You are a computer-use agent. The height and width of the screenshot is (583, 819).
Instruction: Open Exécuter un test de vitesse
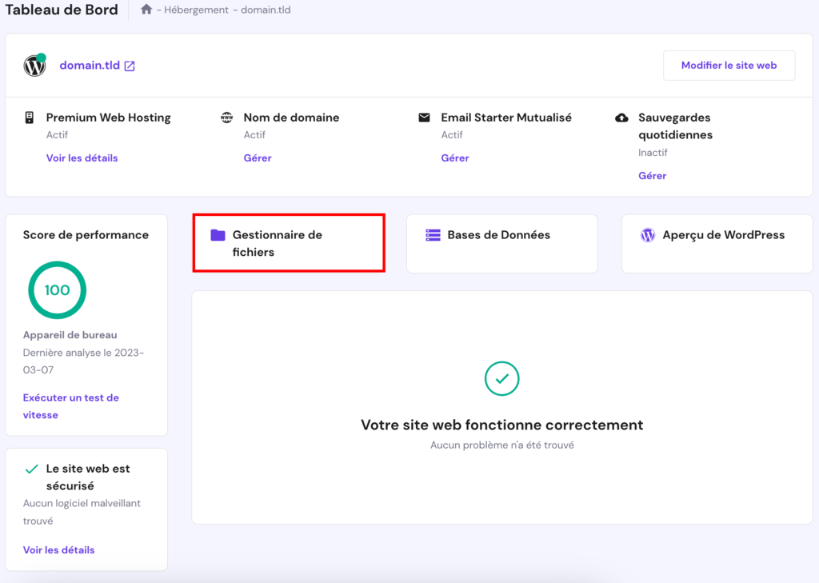(x=70, y=406)
